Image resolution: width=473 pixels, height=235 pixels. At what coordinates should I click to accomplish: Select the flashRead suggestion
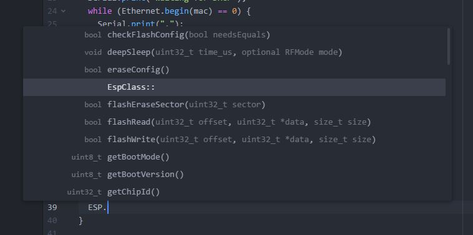(234, 122)
